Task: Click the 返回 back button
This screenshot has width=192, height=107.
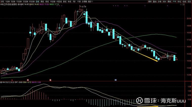Action: point(189,2)
